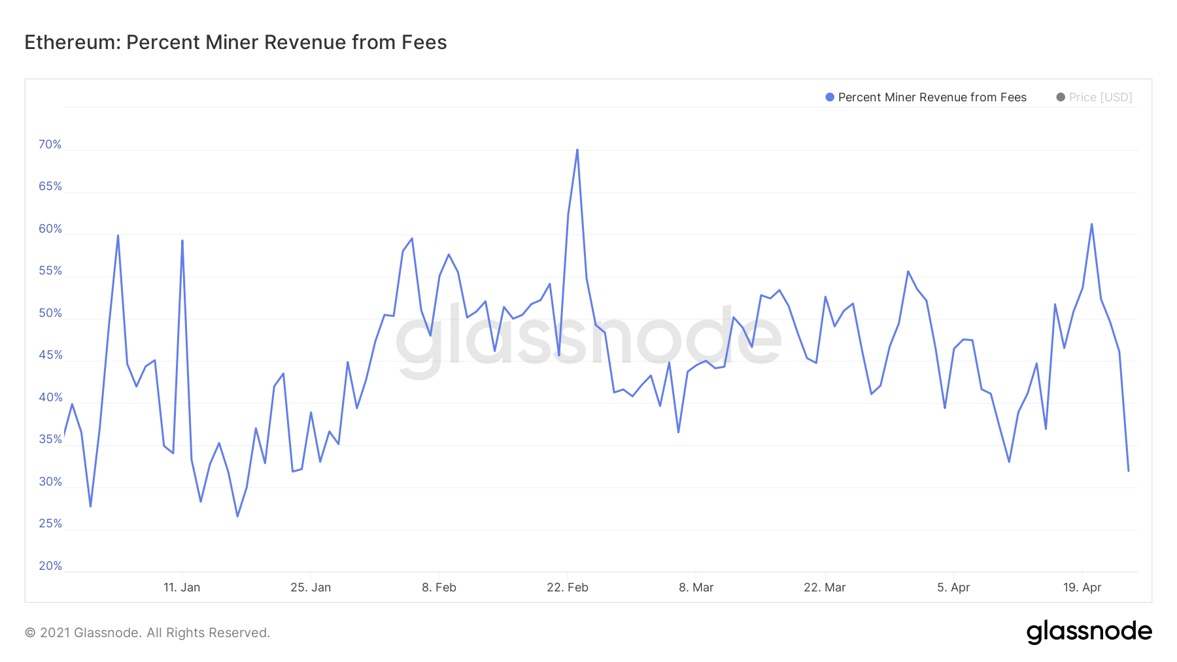The image size is (1177, 662).
Task: Select the 22. Feb x-axis date label
Action: coord(568,588)
